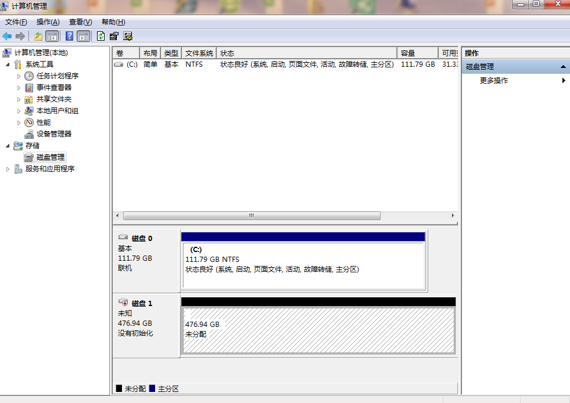570x403 pixels.
Task: Open the Properties toolbar icon
Action: pyautogui.click(x=114, y=36)
